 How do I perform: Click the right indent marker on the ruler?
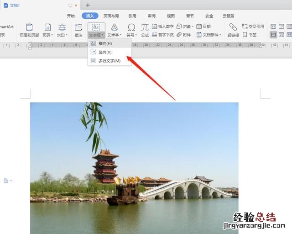[x=261, y=47]
